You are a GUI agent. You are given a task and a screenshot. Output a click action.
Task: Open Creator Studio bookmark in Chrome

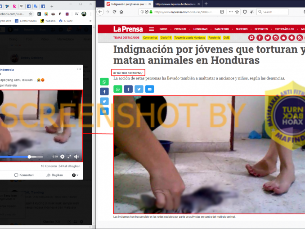(x=26, y=21)
